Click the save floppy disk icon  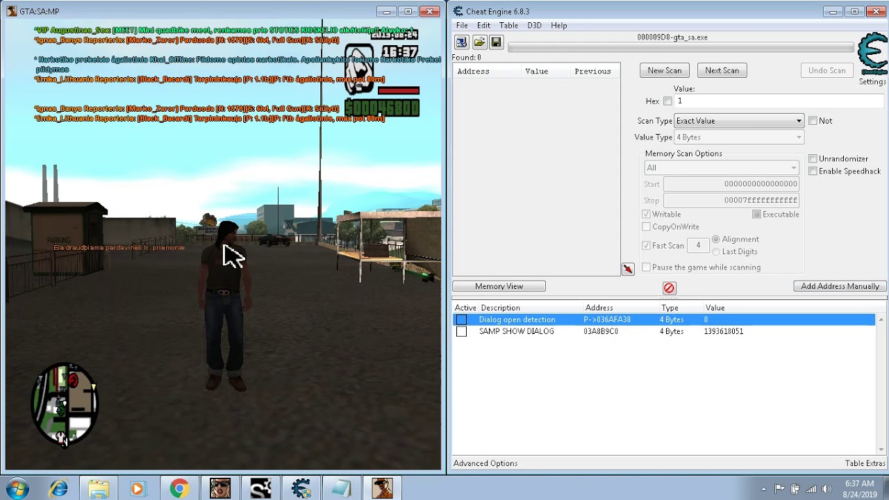(496, 42)
